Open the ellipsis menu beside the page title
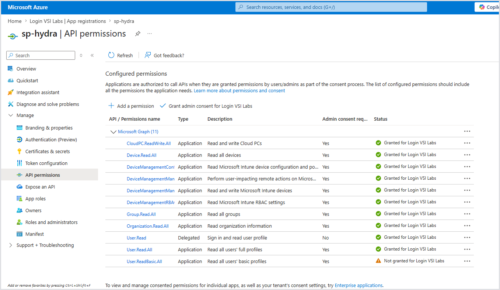Image resolution: width=500 pixels, height=290 pixels. pyautogui.click(x=150, y=34)
